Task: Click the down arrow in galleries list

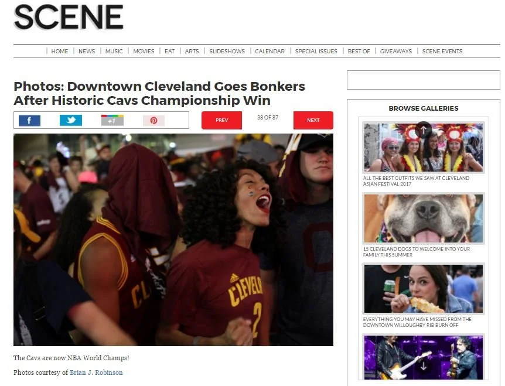Action: [423, 366]
